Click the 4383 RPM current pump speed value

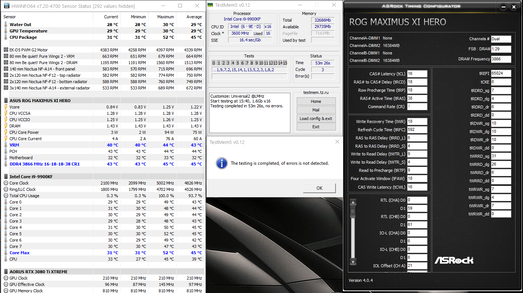coord(109,50)
